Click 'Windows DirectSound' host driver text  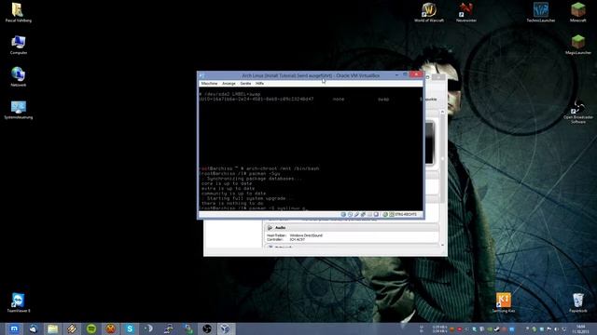[x=306, y=235]
